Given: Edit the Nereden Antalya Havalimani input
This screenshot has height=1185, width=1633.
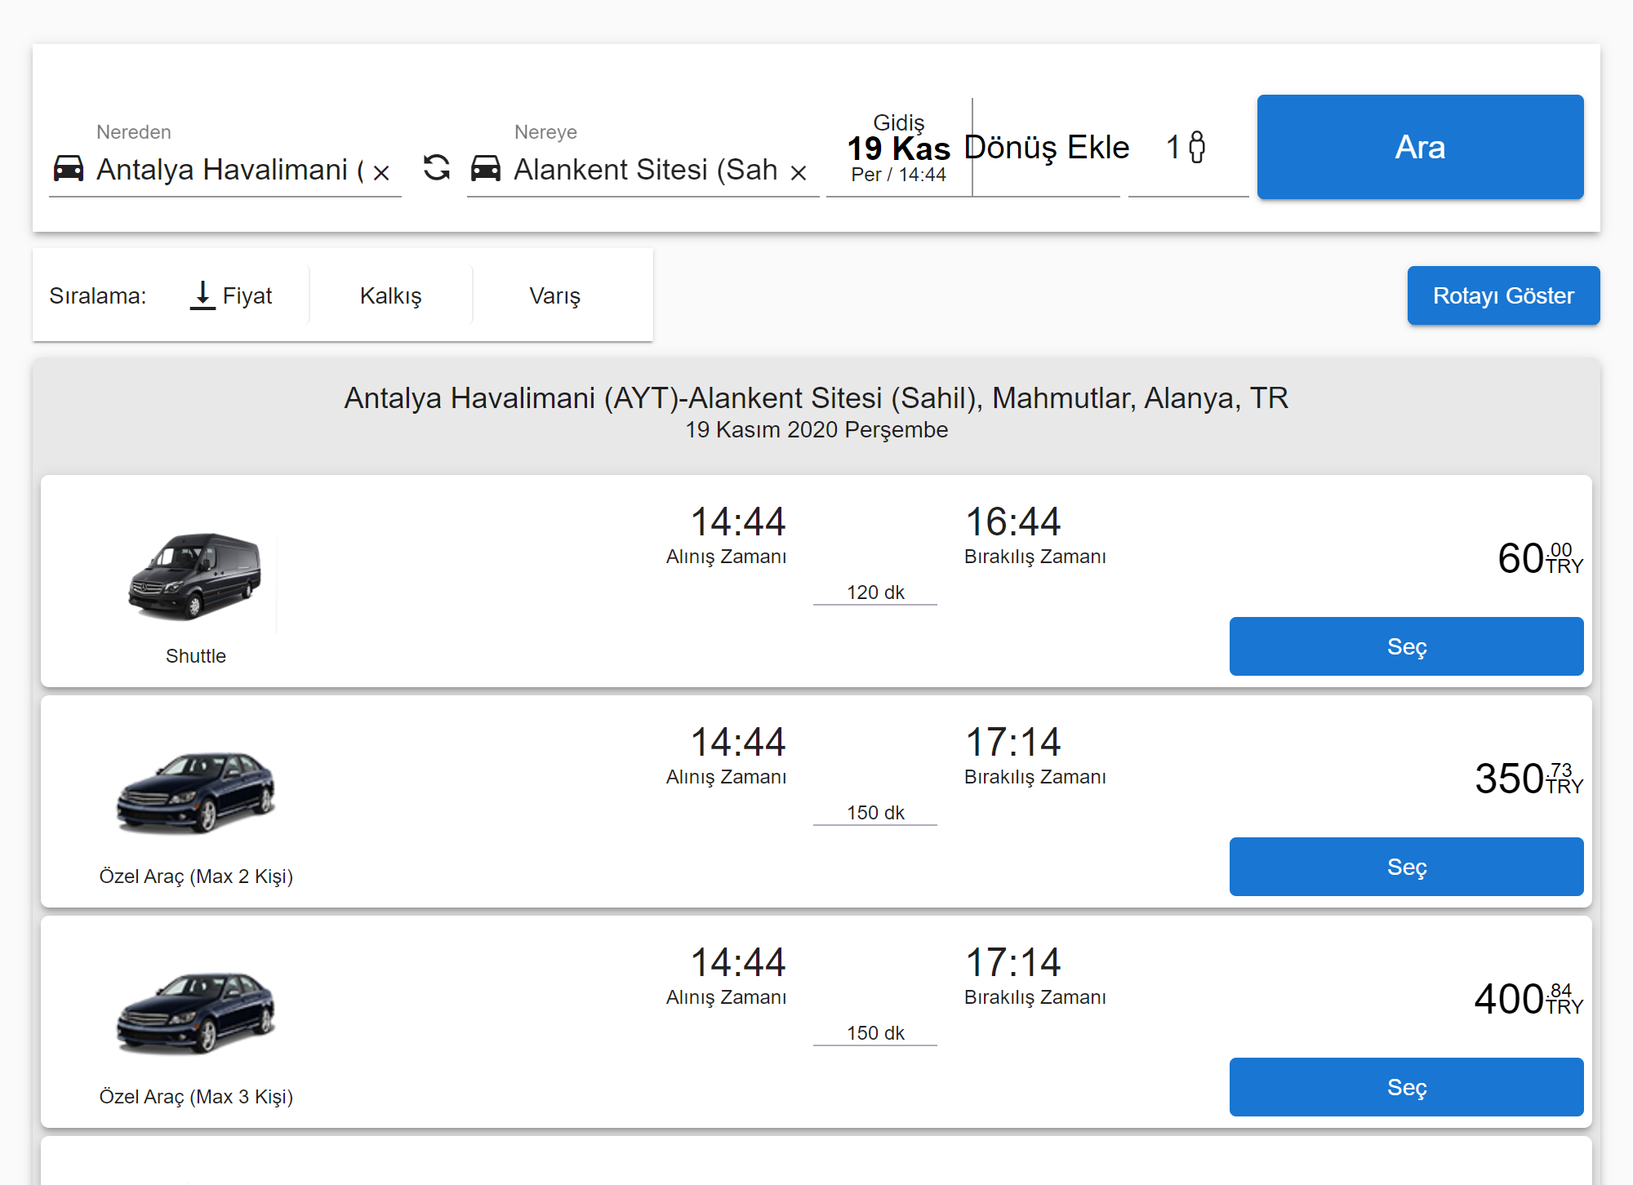Looking at the screenshot, I should coord(229,170).
